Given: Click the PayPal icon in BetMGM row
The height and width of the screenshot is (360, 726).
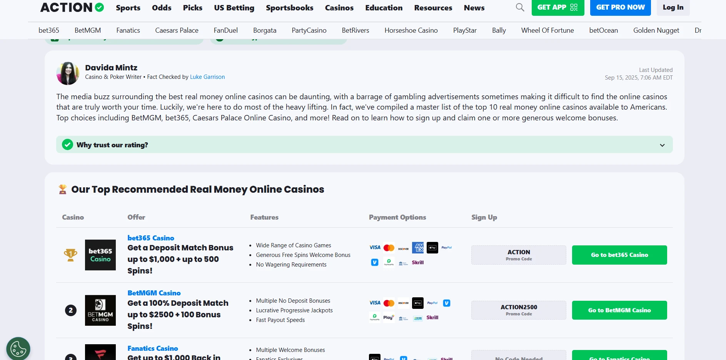Looking at the screenshot, I should [432, 303].
